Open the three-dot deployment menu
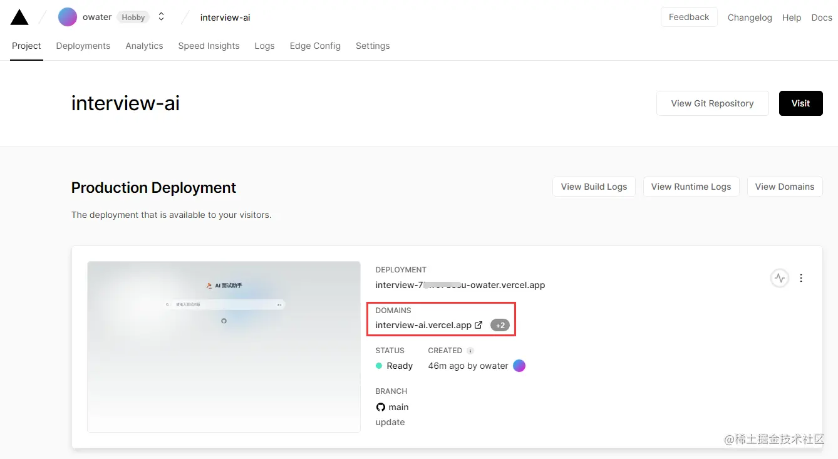 click(x=801, y=278)
